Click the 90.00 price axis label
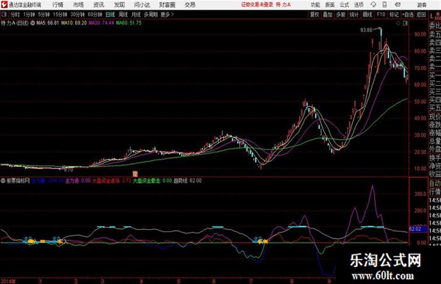 point(420,34)
